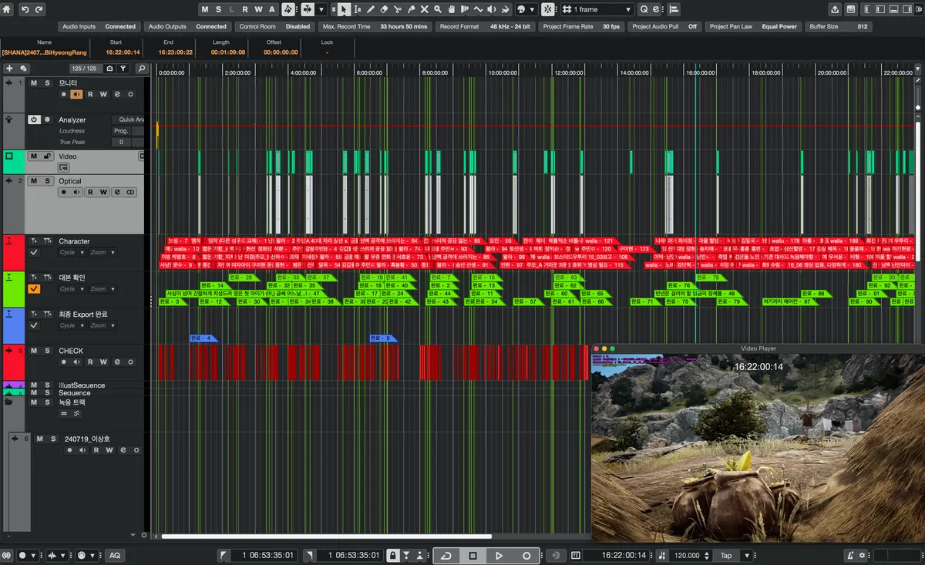
Task: Toggle the Cycle loop button in transport
Action: [x=446, y=555]
